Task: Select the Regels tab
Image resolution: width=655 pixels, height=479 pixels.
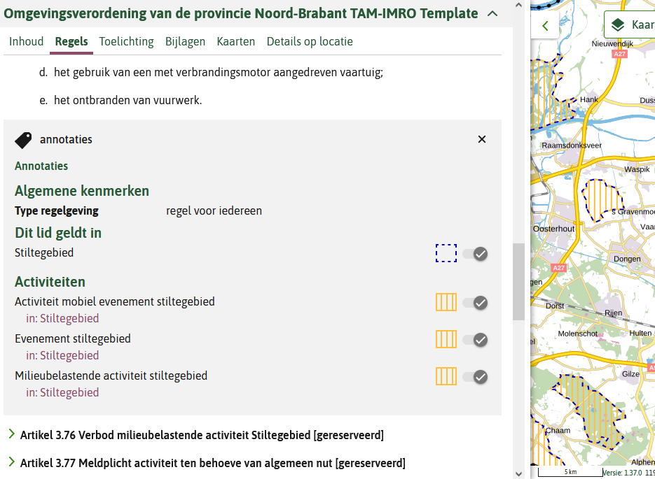Action: coord(71,42)
